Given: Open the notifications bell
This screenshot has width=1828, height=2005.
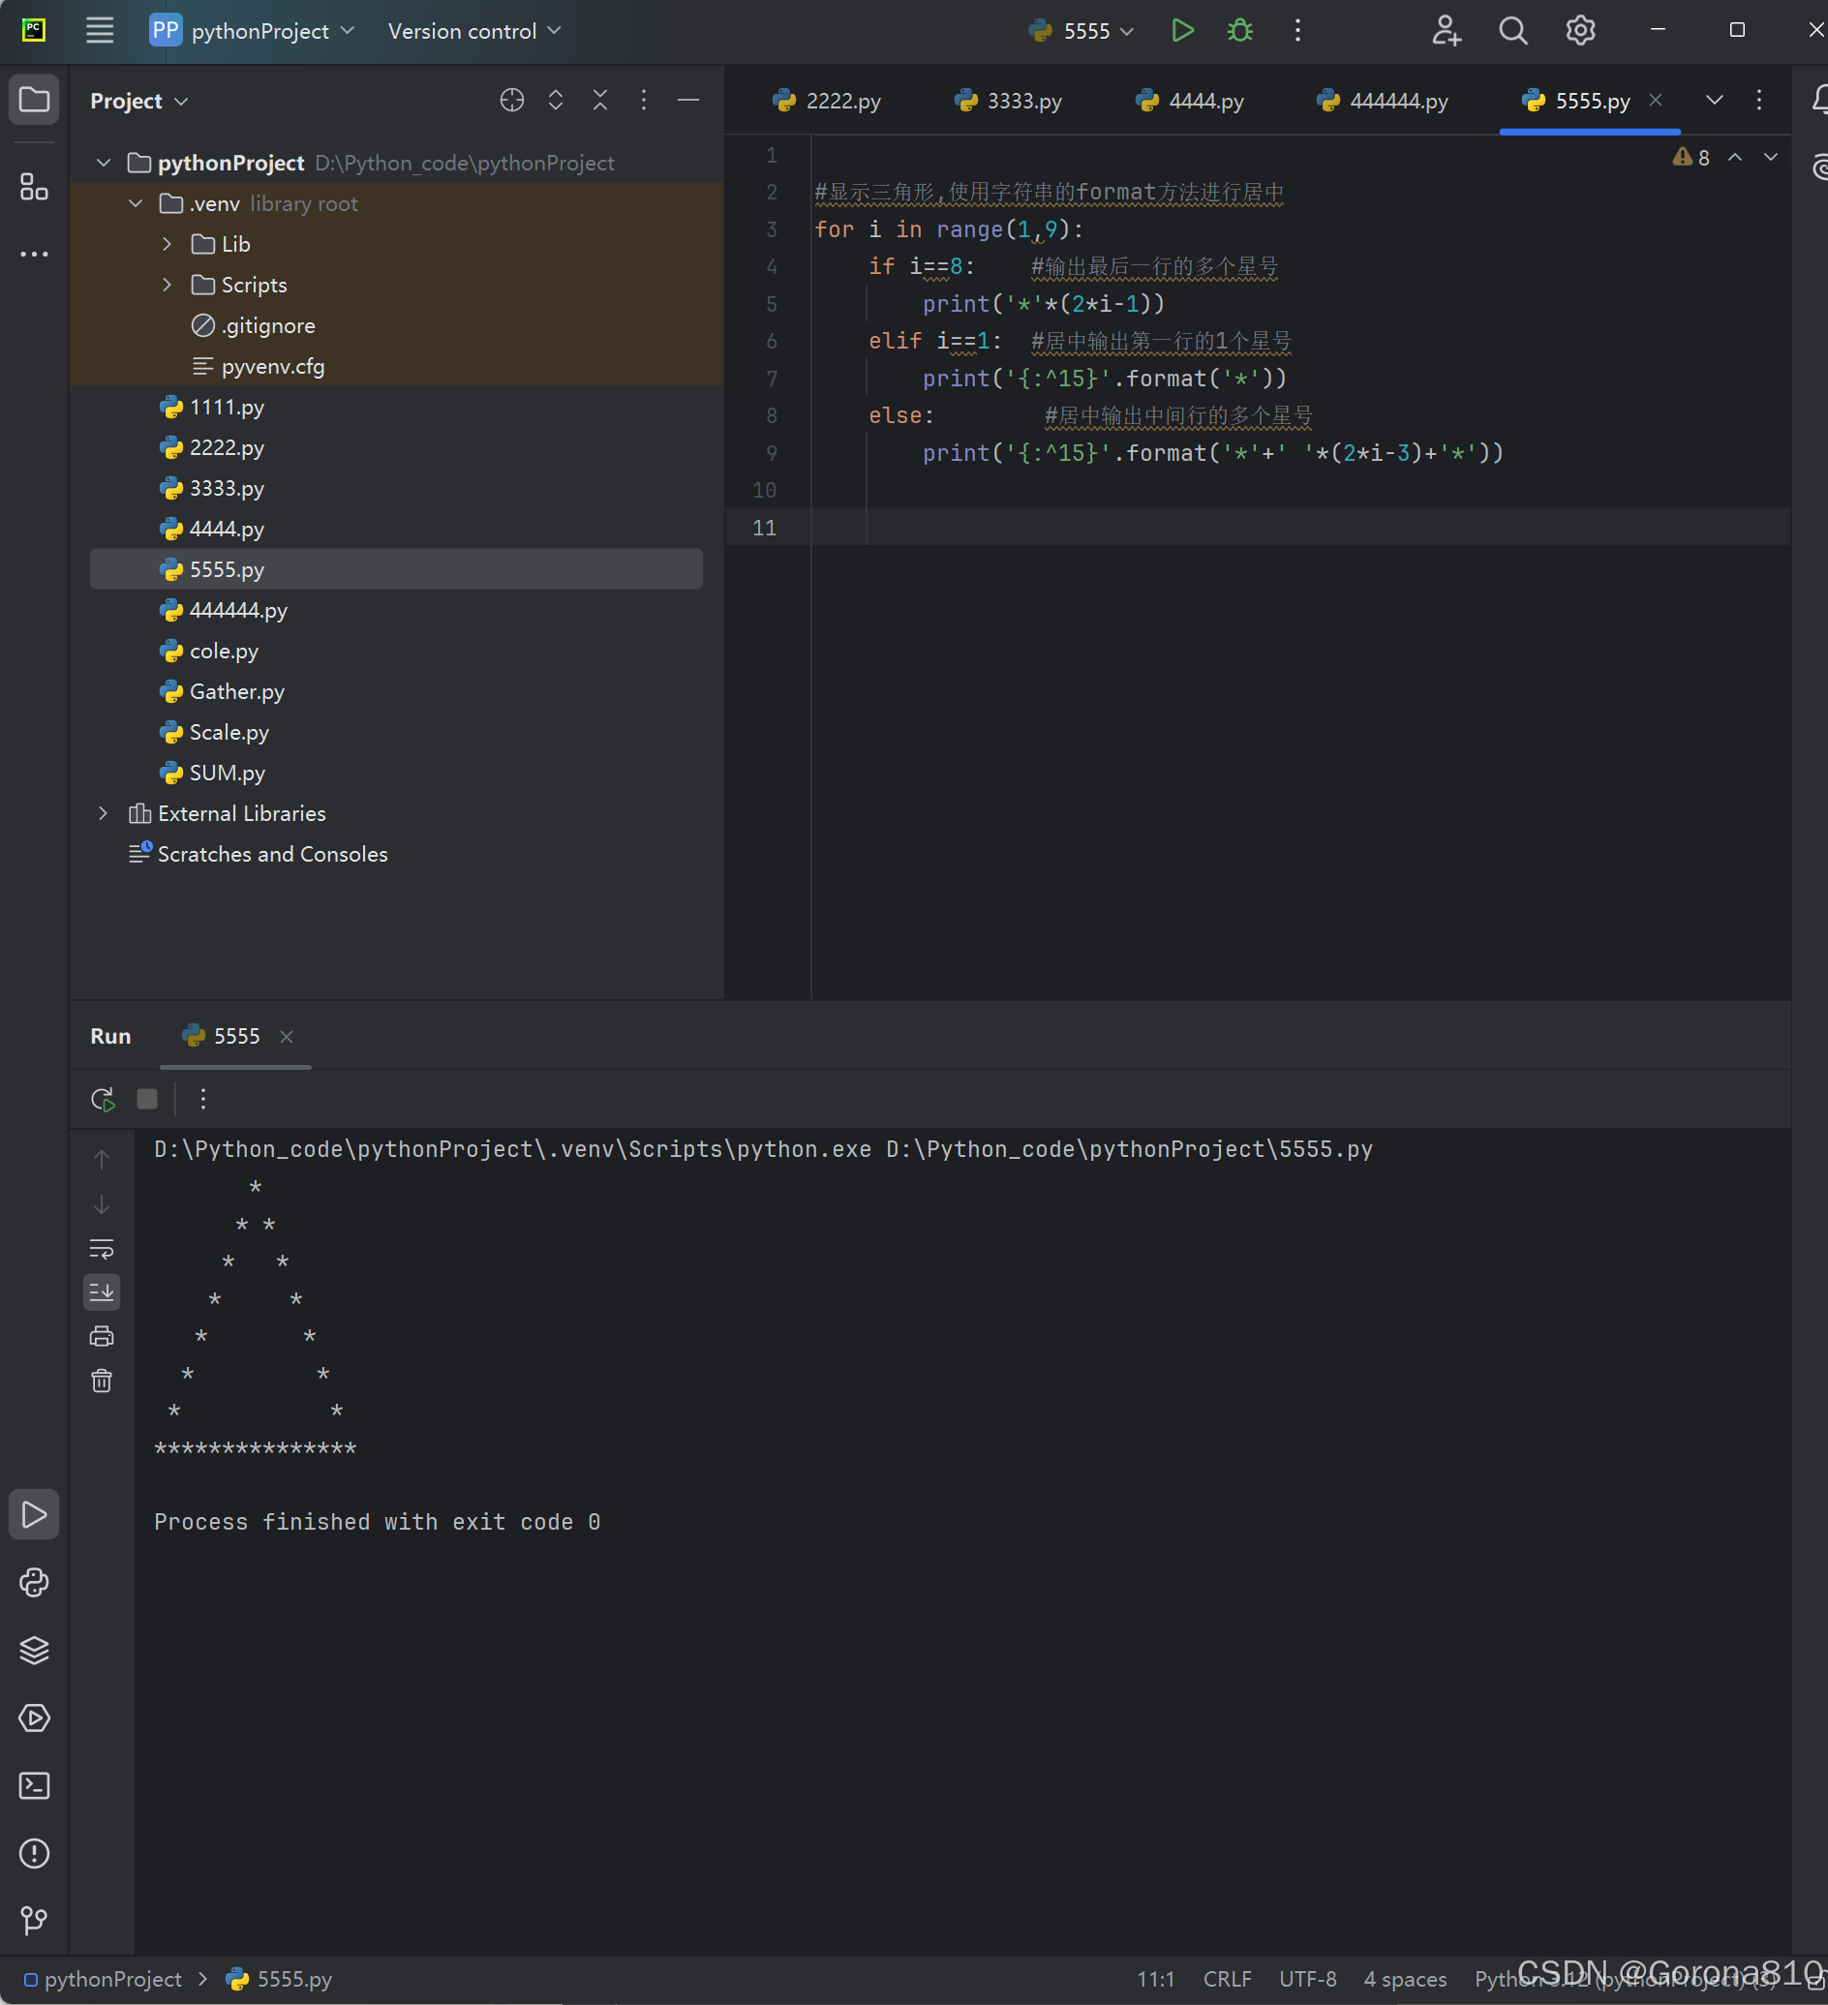Looking at the screenshot, I should point(1818,100).
